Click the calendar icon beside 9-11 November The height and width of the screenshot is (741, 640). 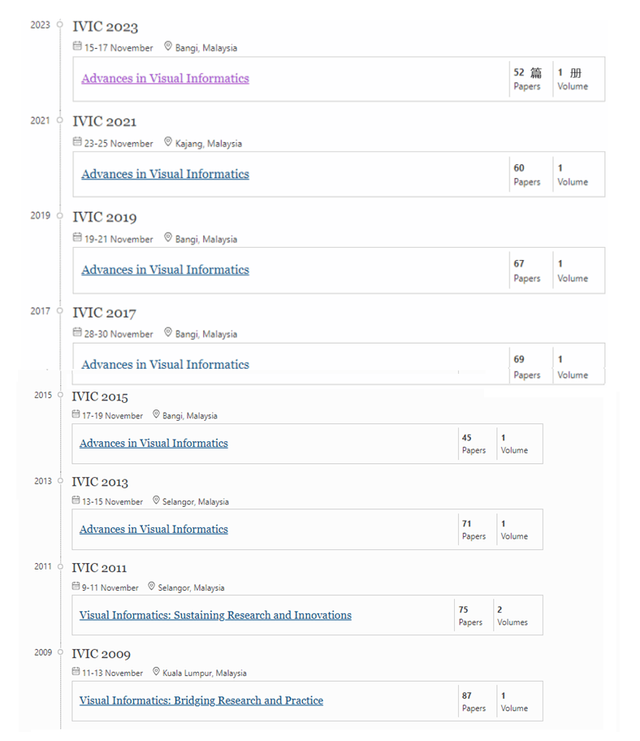(x=76, y=587)
